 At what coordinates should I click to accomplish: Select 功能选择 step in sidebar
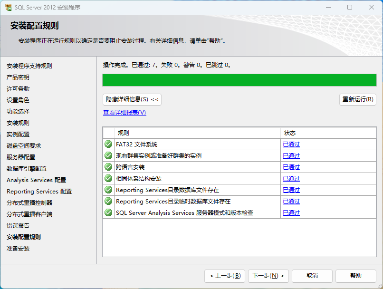click(18, 112)
